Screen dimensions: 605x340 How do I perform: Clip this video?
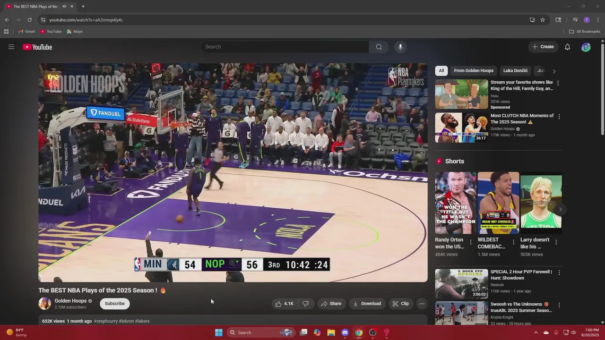coord(400,304)
